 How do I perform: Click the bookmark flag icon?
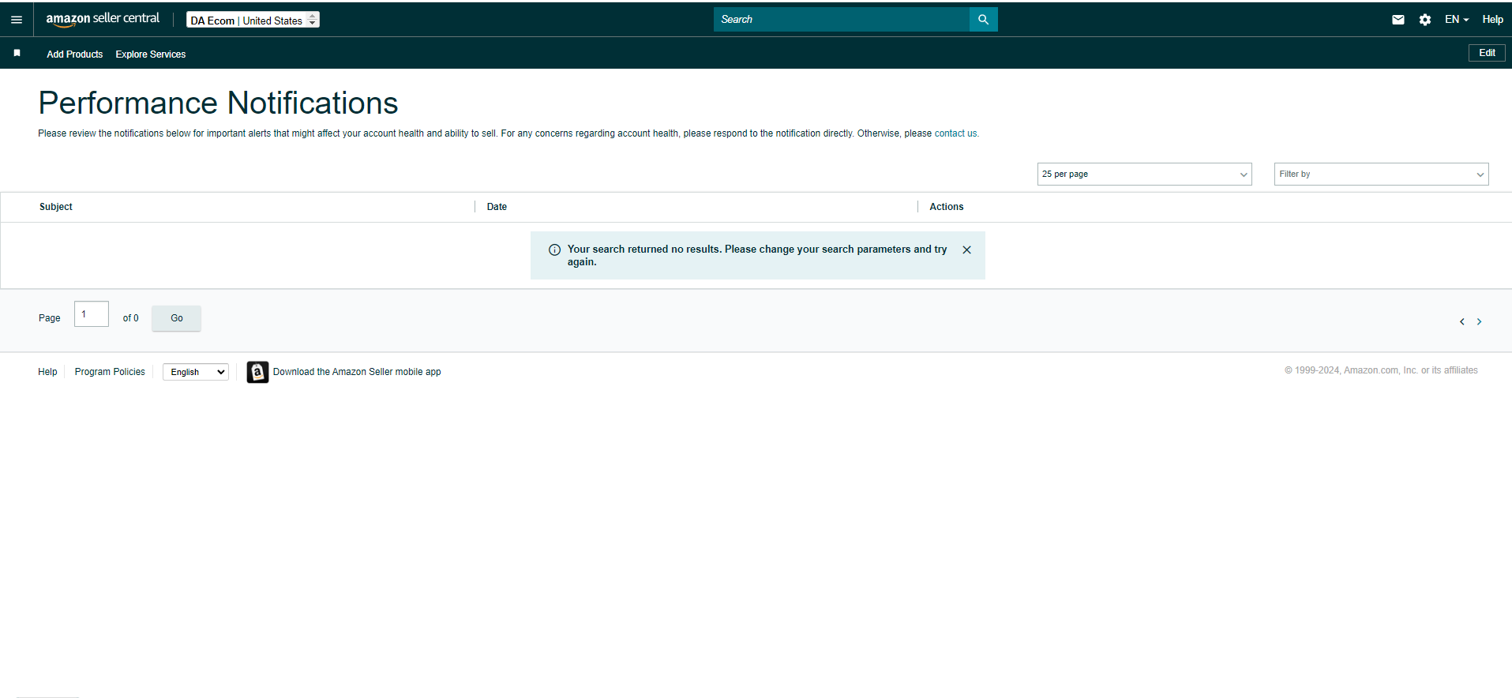[17, 53]
